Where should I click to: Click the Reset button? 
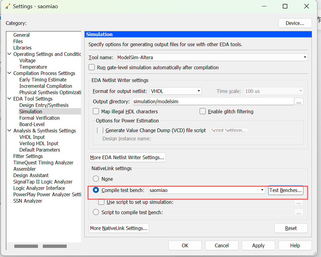click(x=291, y=228)
